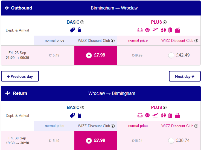The height and width of the screenshot is (150, 201).
Task: Select Outbound PLUS £42.49 fare radio button
Action: 171,55
